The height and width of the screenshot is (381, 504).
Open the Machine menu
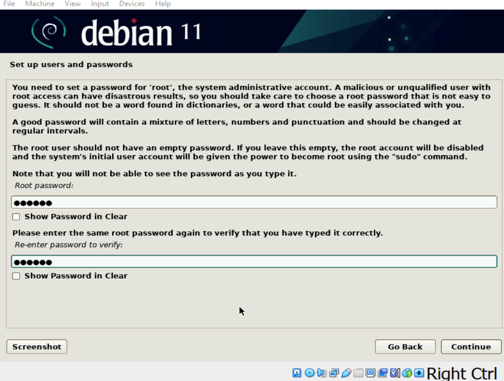click(x=40, y=3)
